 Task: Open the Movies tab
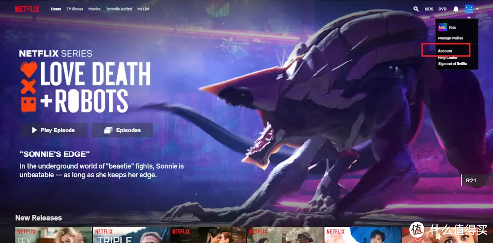94,9
